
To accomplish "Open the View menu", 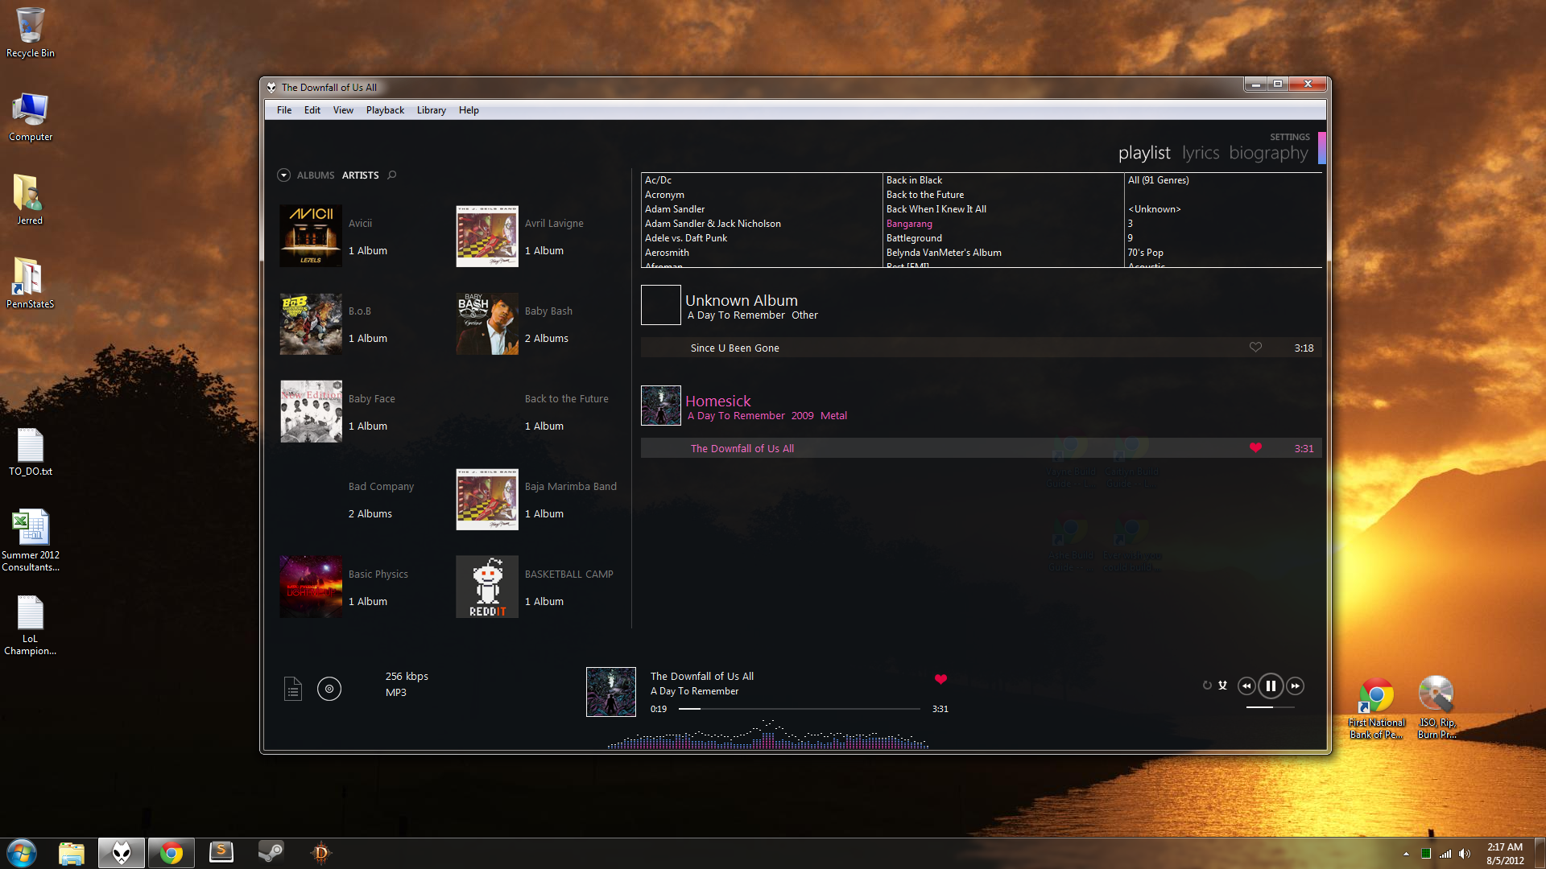I will tap(343, 110).
